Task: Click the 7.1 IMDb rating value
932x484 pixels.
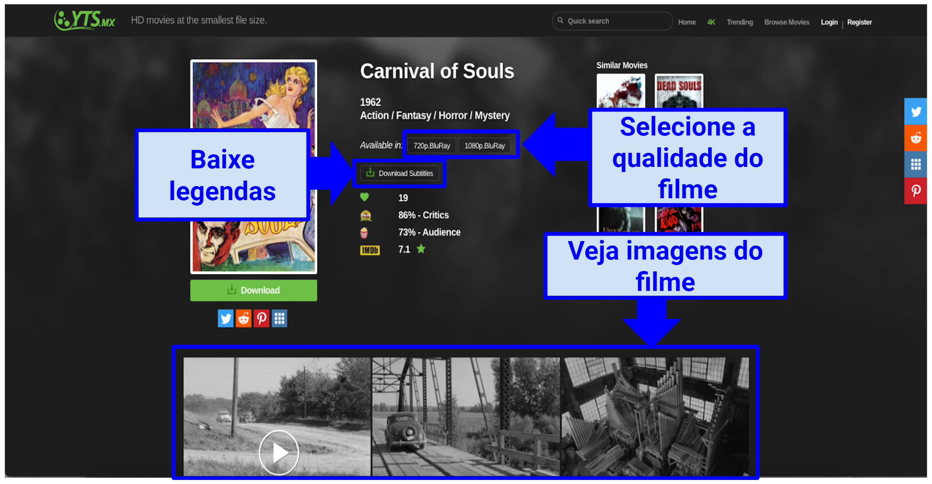Action: pos(404,249)
